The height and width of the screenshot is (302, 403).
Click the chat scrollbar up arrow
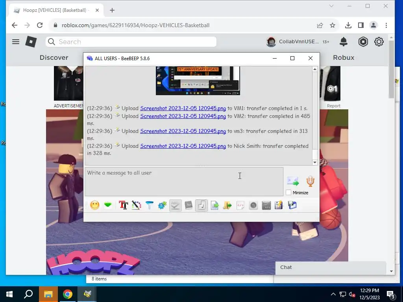(315, 69)
